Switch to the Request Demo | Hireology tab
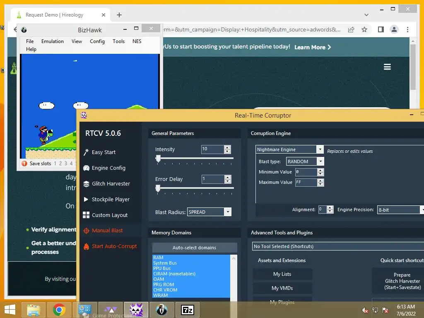424x318 pixels. 60,15
